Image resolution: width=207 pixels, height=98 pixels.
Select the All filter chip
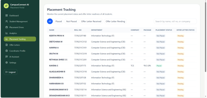click(50, 21)
